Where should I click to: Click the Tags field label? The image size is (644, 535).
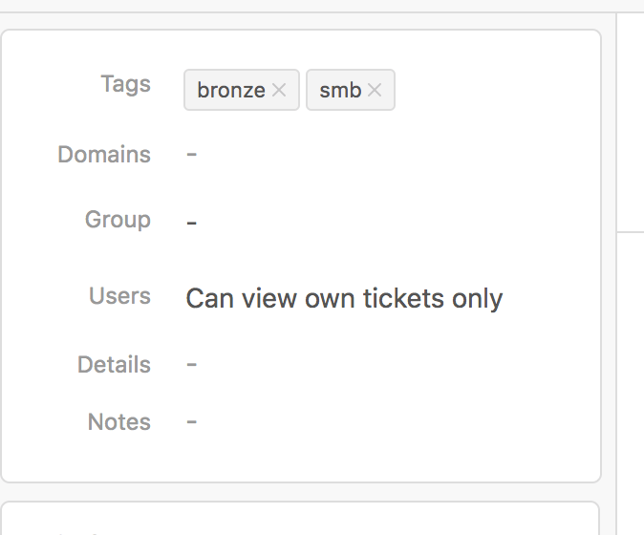pyautogui.click(x=126, y=84)
